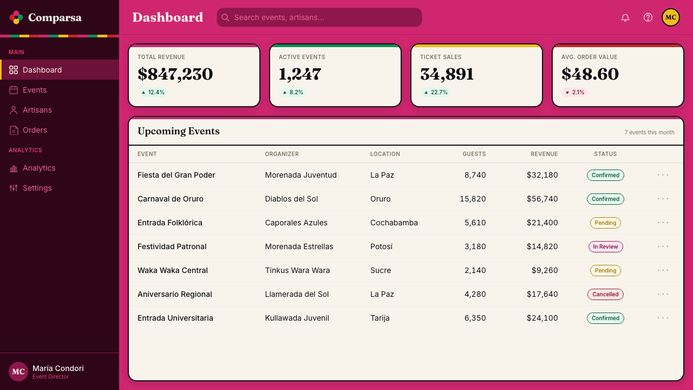Sort by the Organizer column header
693x390 pixels.
(x=282, y=154)
